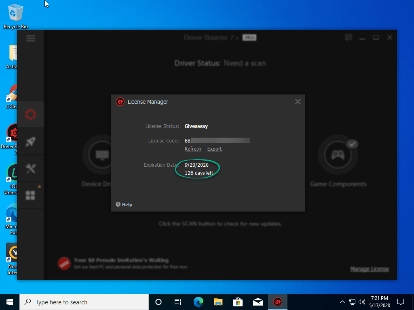The image size is (414, 310).
Task: Click the '126 days left' text
Action: coord(199,173)
